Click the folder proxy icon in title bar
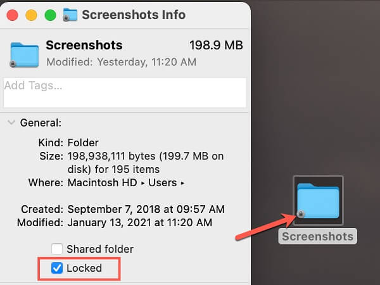This screenshot has height=285, width=380. (70, 15)
